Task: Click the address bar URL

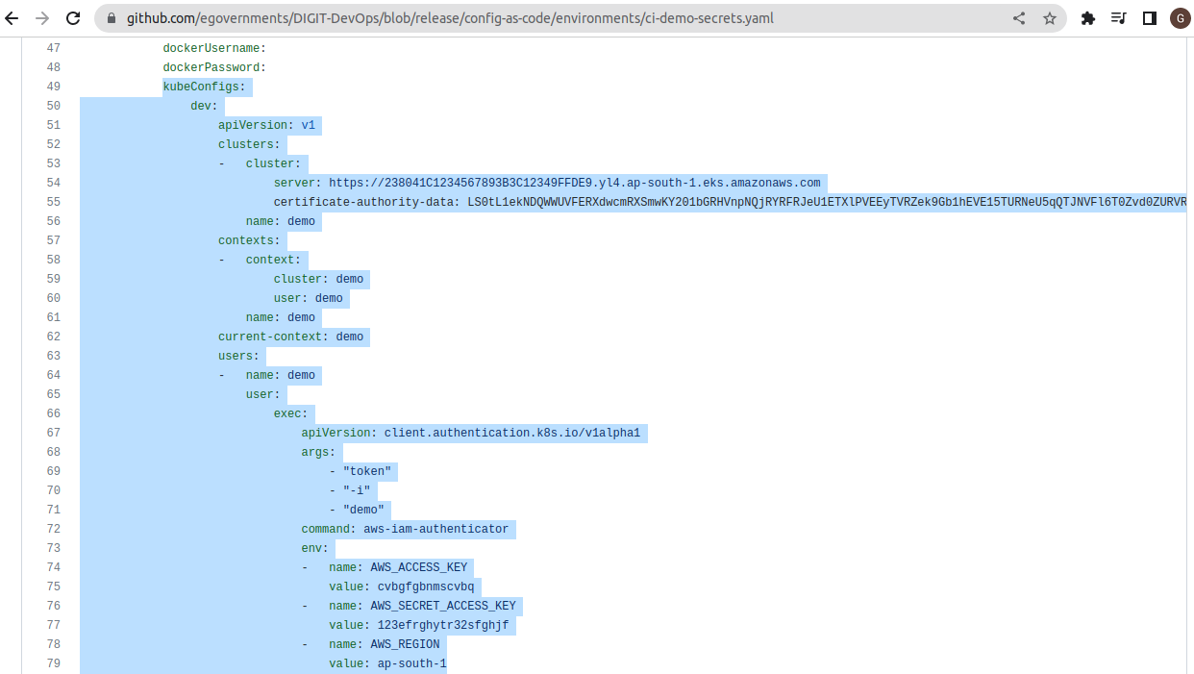Action: tap(450, 18)
